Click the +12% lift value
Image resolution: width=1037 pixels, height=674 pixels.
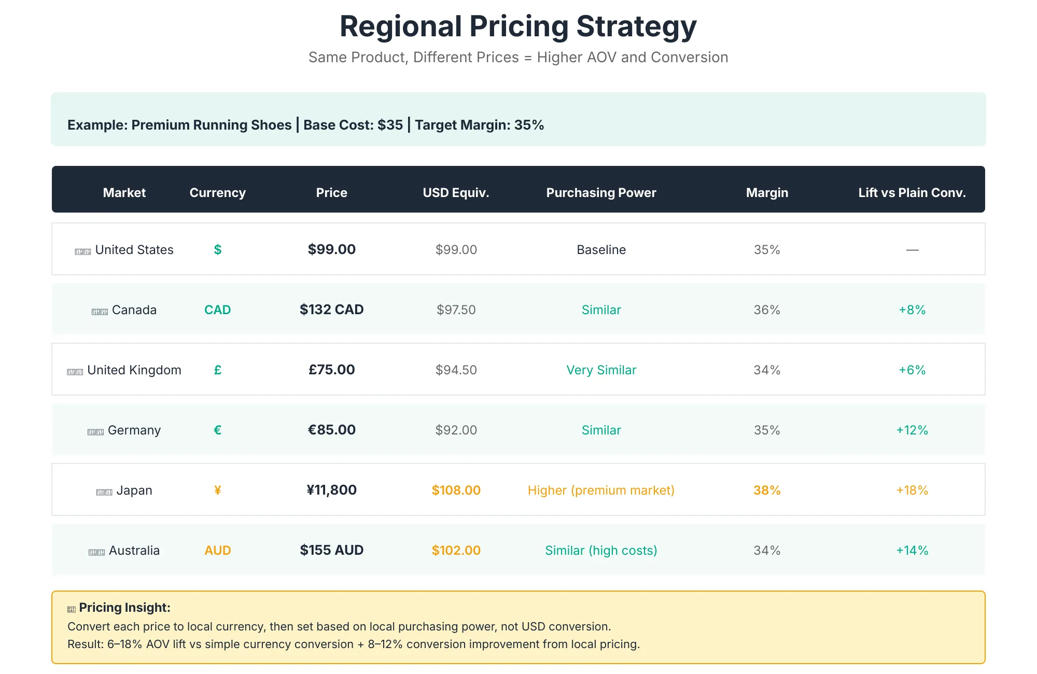[912, 430]
